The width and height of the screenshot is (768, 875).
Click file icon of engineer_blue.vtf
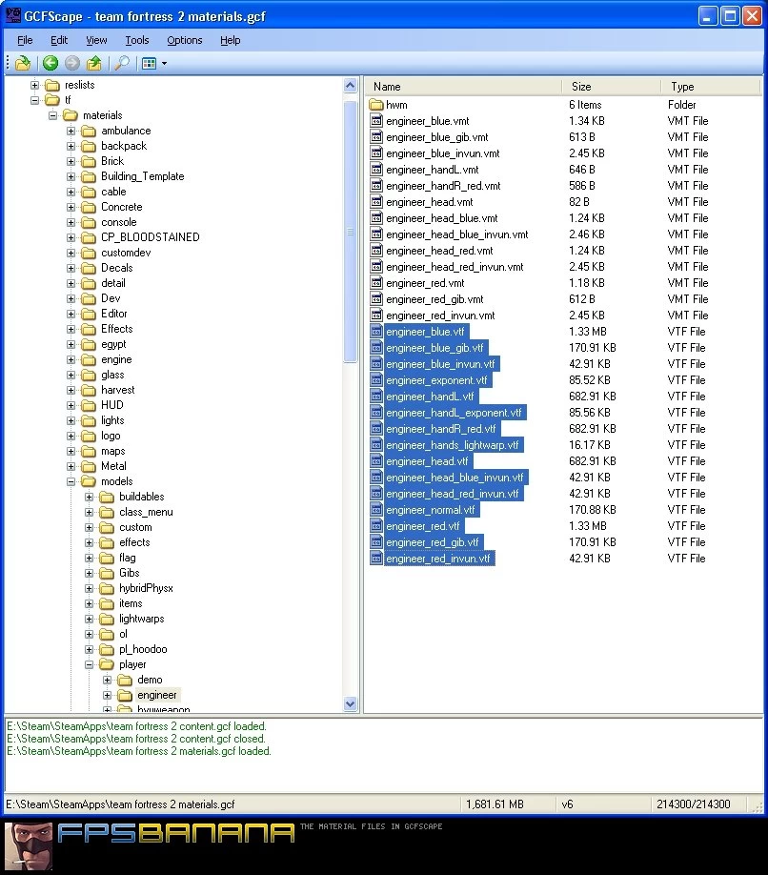coord(376,332)
